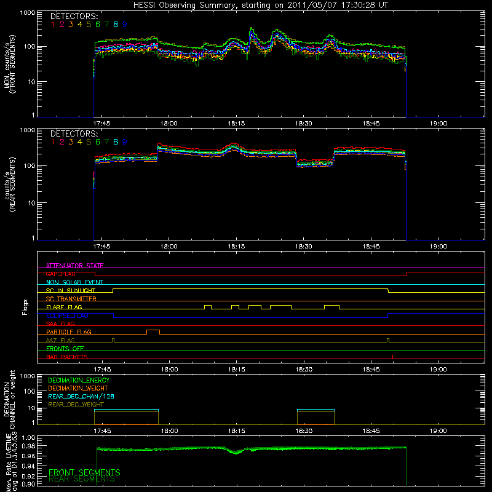This screenshot has height=492, width=492.
Task: Select cyan detector 8 in front segments legend
Action: pos(116,25)
